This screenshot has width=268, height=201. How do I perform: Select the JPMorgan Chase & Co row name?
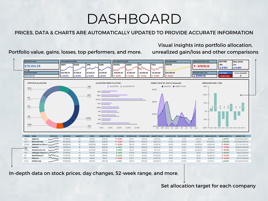pyautogui.click(x=40, y=153)
